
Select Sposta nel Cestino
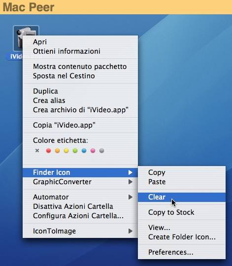[80, 76]
